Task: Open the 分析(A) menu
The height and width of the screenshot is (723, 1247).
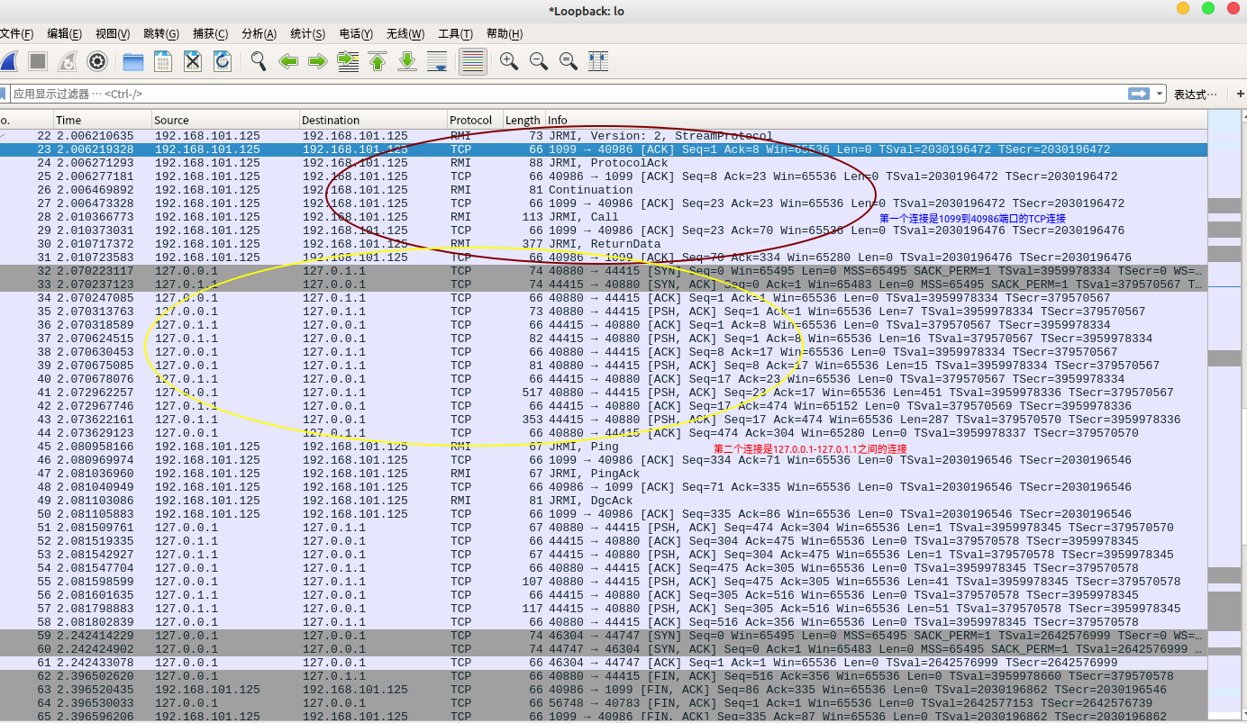Action: click(x=259, y=34)
